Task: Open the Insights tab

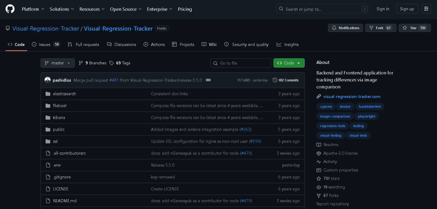Action: pyautogui.click(x=287, y=44)
